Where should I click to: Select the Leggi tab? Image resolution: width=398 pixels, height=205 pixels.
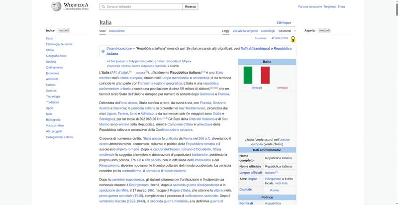click(x=226, y=31)
